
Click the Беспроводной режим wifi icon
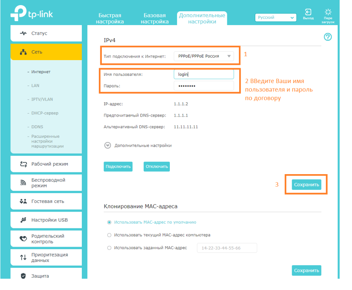click(23, 183)
